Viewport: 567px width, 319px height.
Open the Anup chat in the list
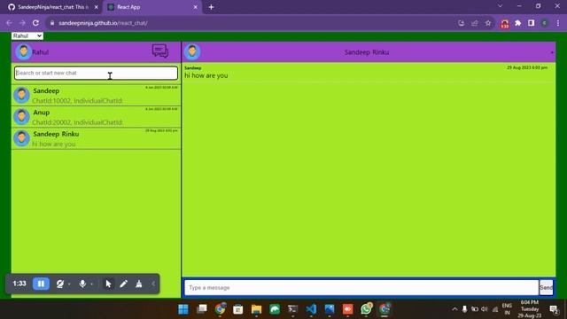tap(97, 117)
